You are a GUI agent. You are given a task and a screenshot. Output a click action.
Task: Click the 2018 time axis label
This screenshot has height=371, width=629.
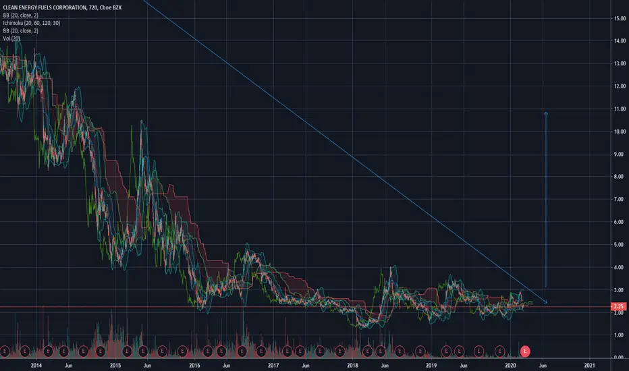point(352,366)
